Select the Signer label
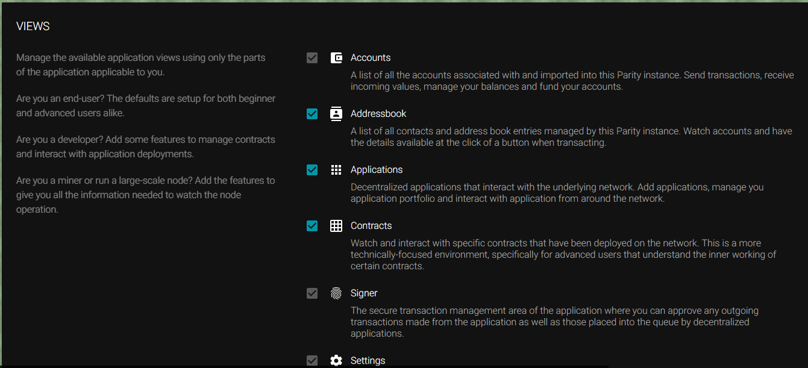 tap(364, 293)
